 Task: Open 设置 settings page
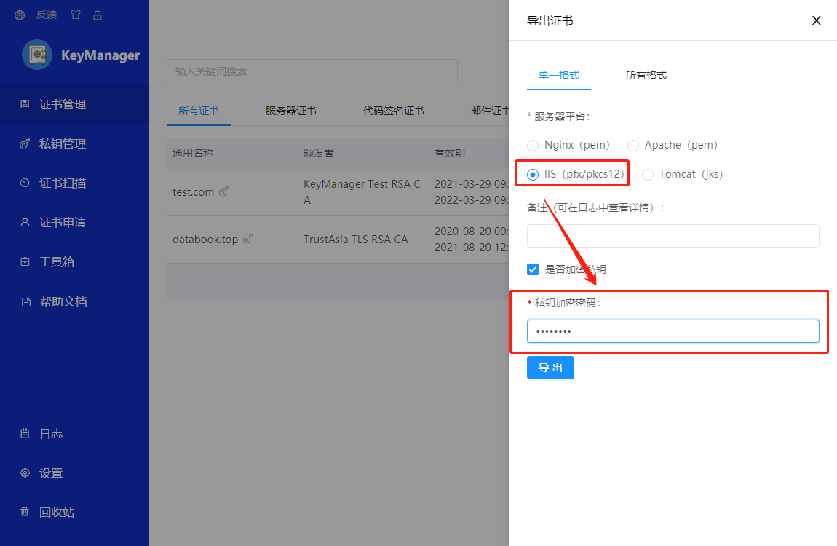[x=51, y=473]
